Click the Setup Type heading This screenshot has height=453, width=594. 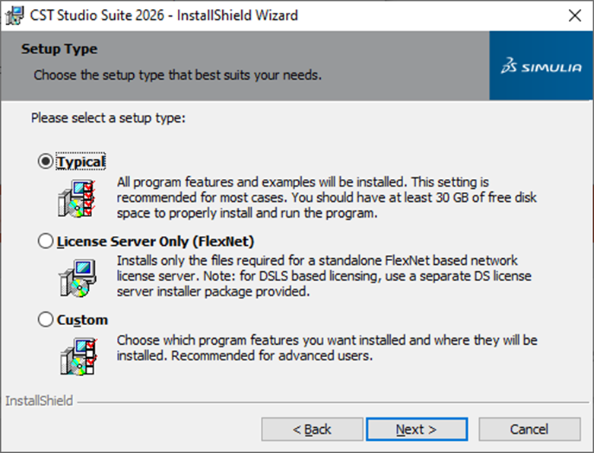[x=59, y=49]
